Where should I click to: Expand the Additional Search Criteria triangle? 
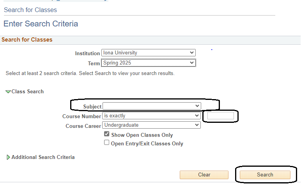click(8, 157)
